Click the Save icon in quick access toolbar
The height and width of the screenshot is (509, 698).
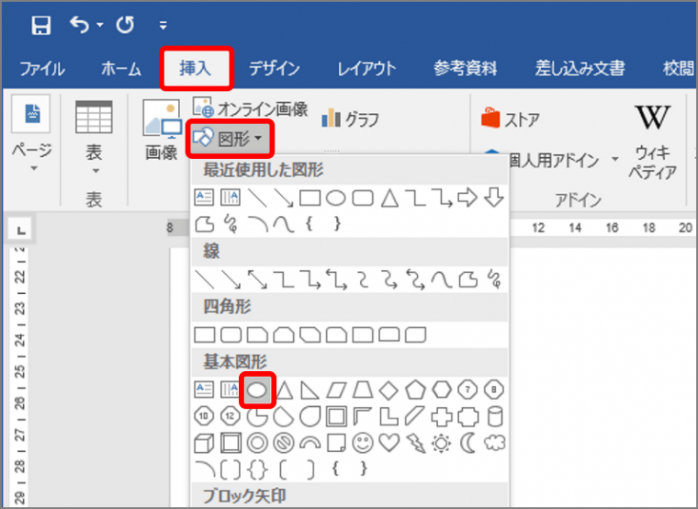click(40, 25)
